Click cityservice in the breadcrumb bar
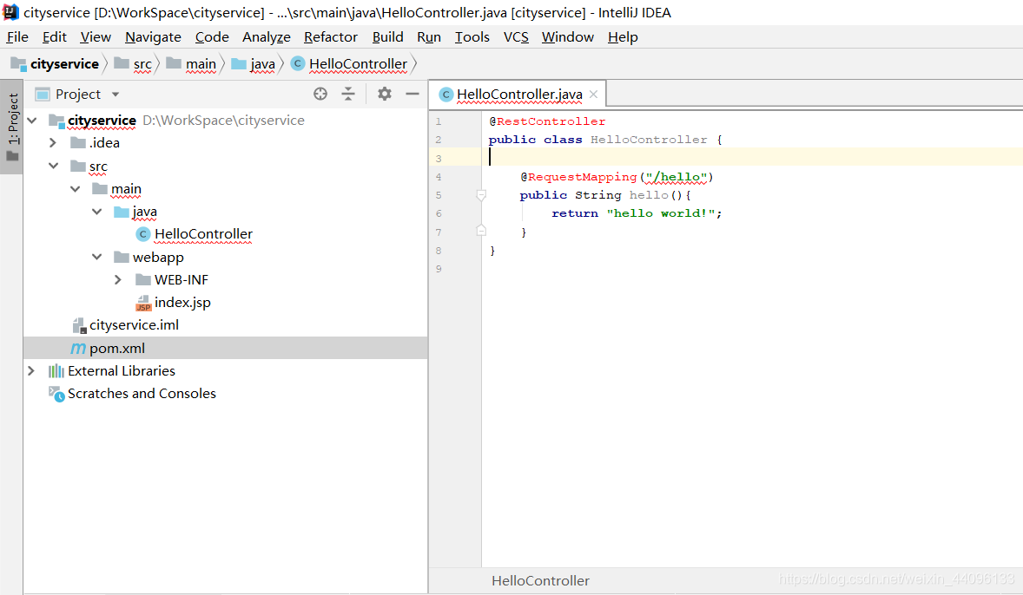1023x595 pixels. tap(64, 64)
